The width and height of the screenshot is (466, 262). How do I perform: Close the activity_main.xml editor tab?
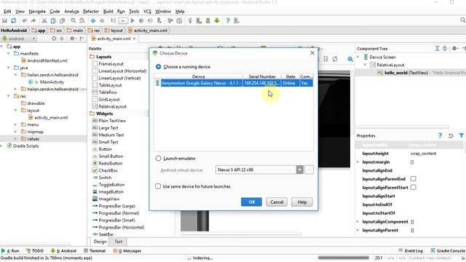pyautogui.click(x=134, y=39)
